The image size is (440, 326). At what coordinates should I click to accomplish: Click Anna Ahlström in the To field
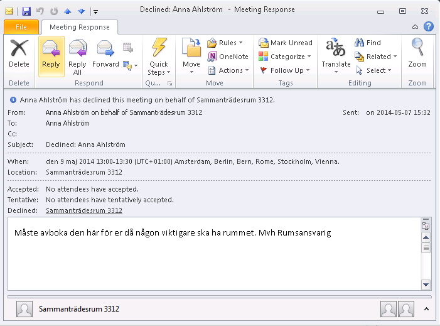pyautogui.click(x=68, y=123)
